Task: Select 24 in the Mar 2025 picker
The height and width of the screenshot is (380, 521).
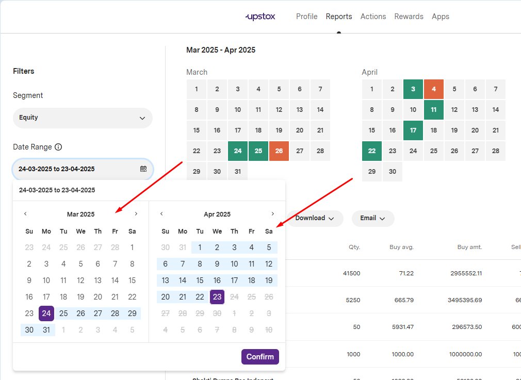Action: coord(46,313)
